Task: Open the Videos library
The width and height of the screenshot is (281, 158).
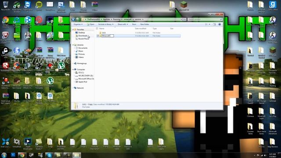Action: [81, 57]
